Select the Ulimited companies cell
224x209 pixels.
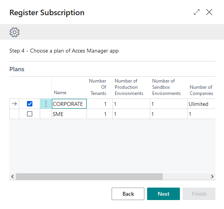click(x=201, y=104)
